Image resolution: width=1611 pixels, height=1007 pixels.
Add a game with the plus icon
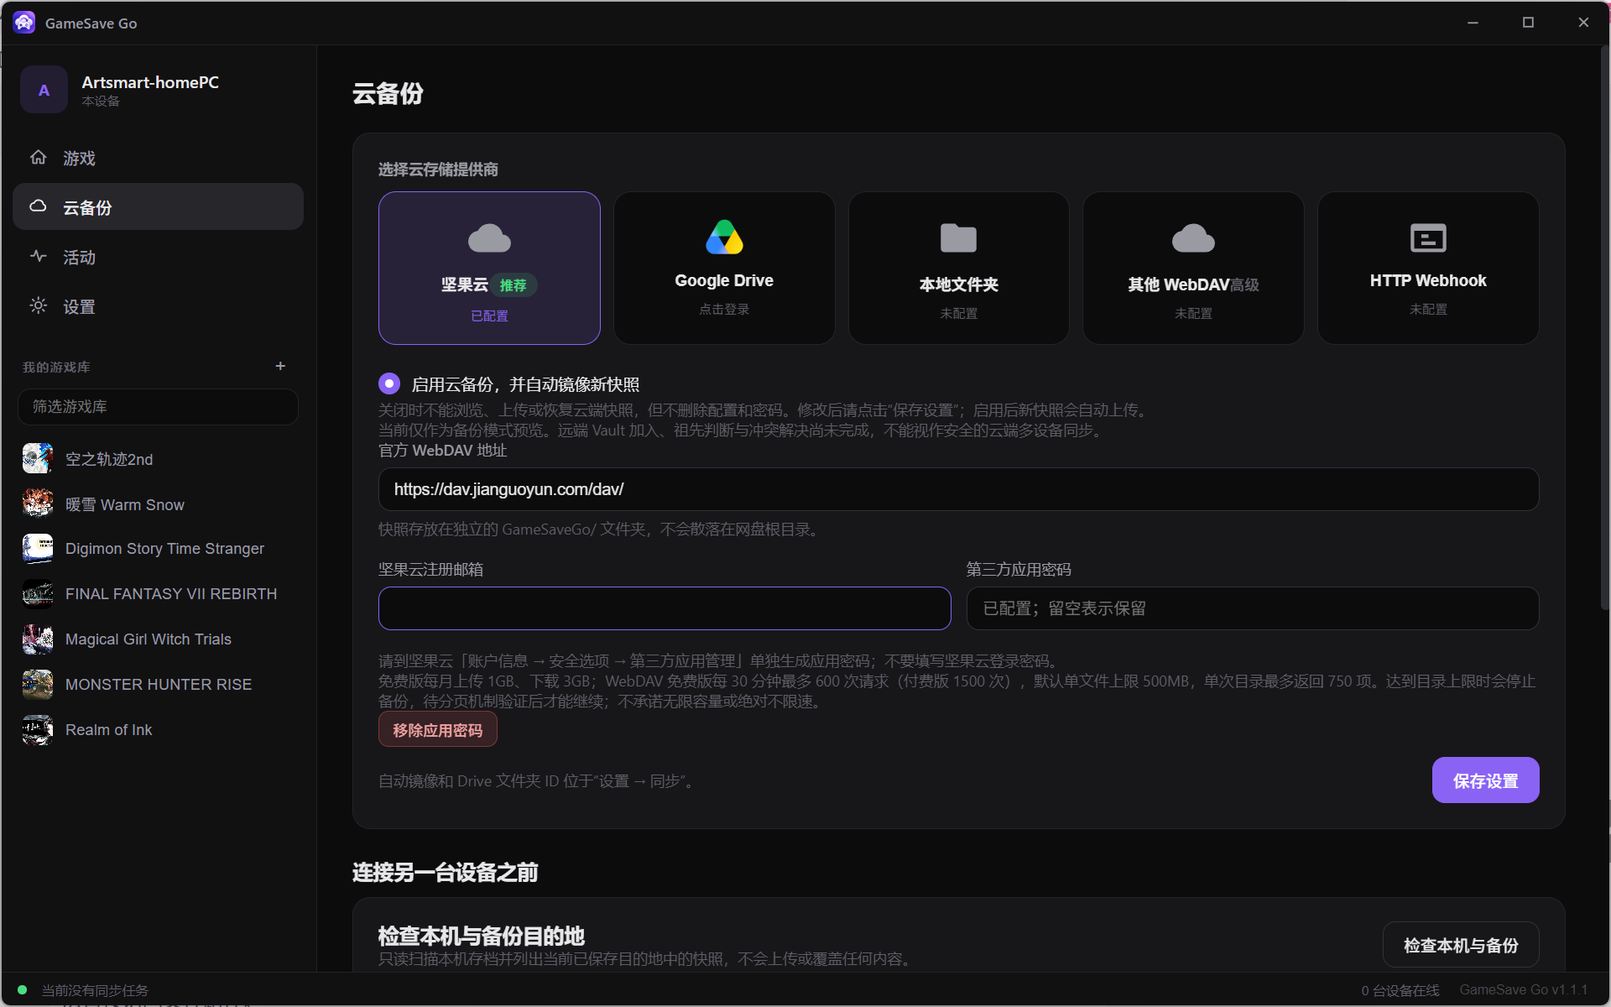[280, 367]
